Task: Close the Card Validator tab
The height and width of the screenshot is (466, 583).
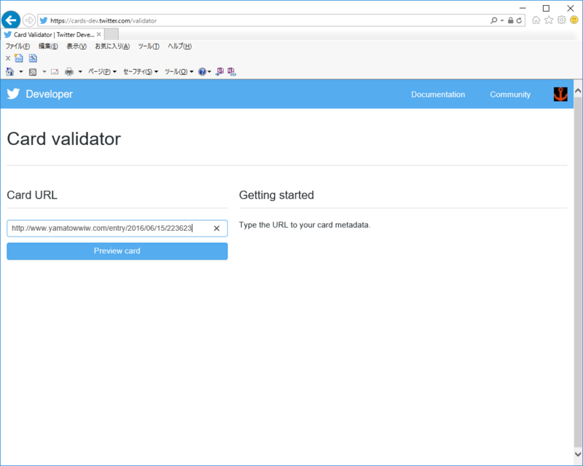Action: click(x=98, y=34)
